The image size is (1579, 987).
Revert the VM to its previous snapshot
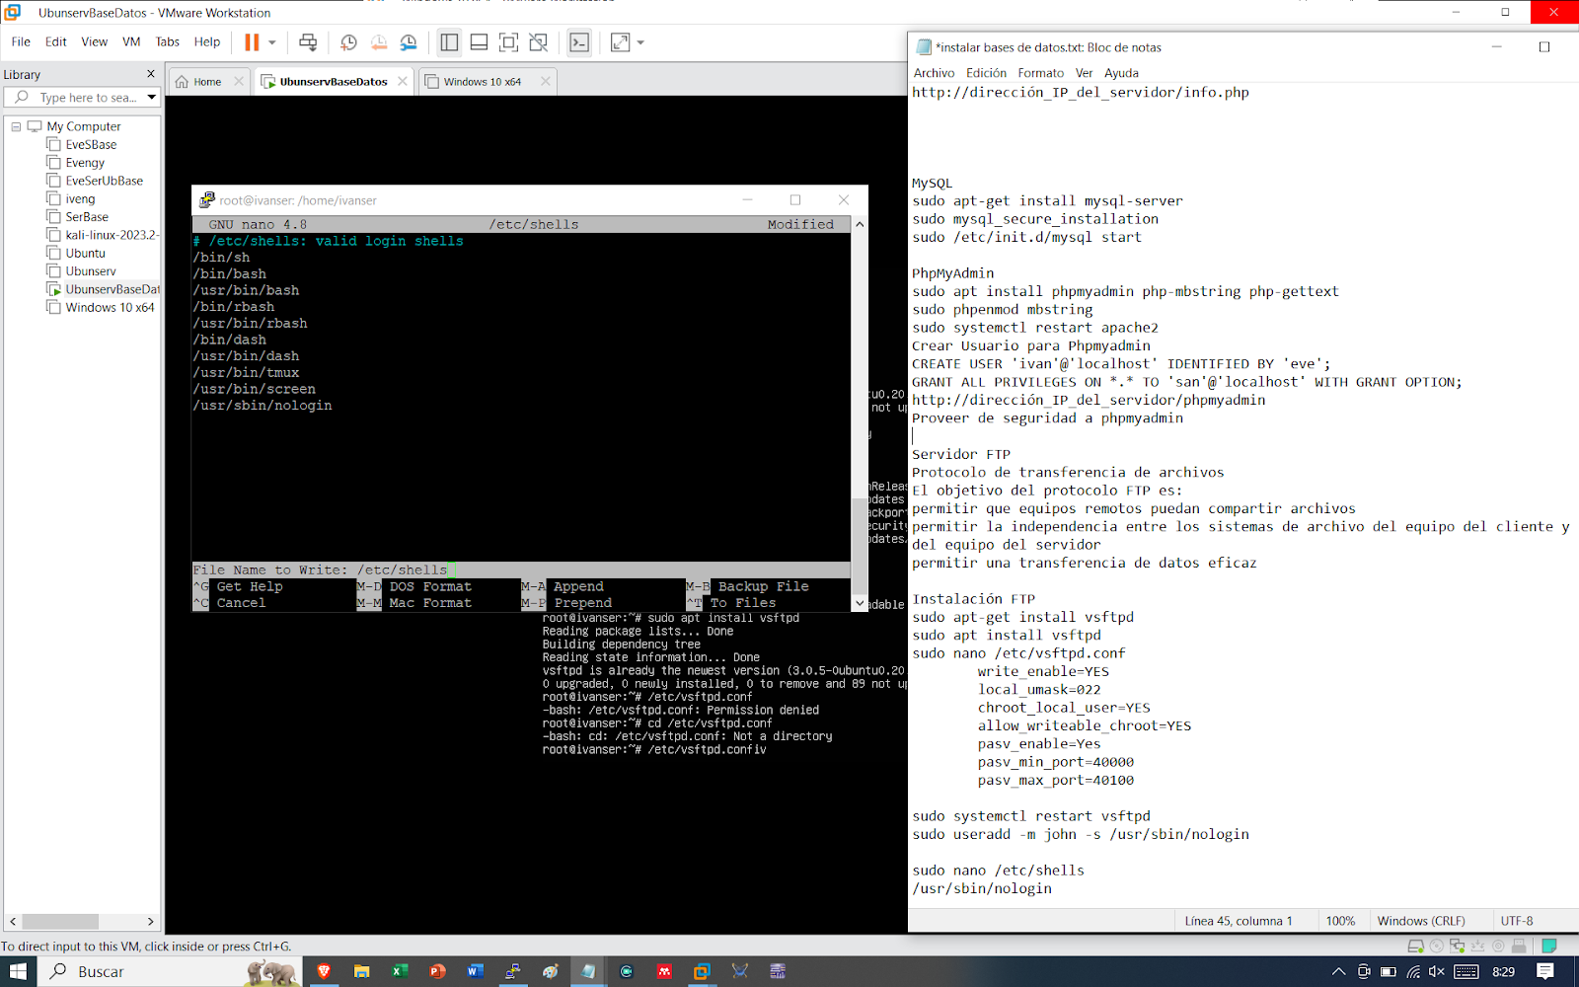point(379,42)
